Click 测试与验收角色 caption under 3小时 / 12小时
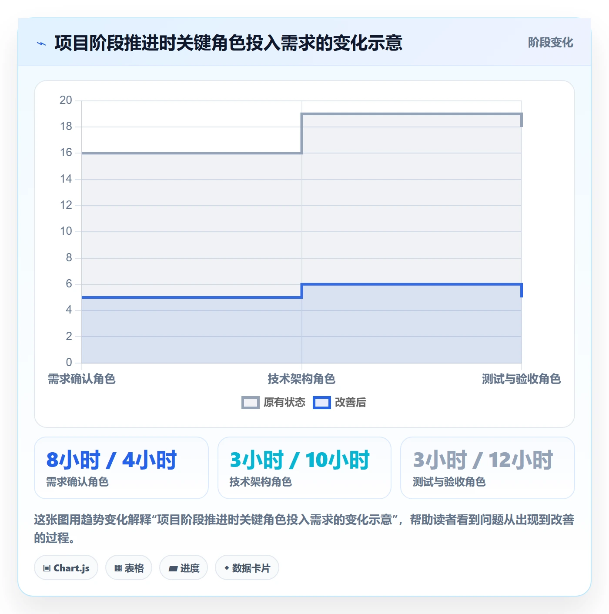 [449, 482]
